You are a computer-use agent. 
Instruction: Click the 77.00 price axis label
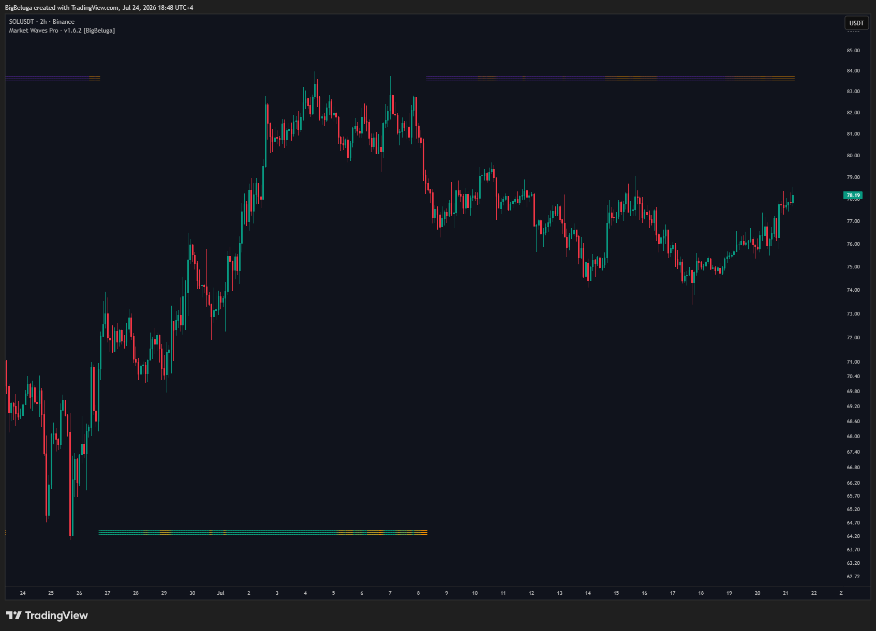[x=853, y=221]
